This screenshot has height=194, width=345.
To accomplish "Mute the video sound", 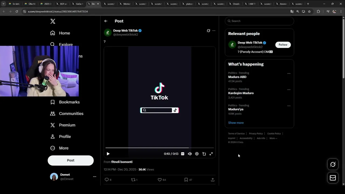I will coord(190,154).
